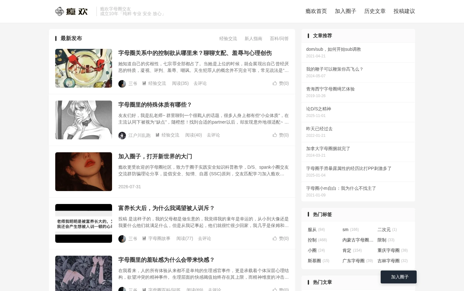Viewport: 464px width, 291px height.
Task: Click 阅读(35) on the 控制欲 article
Action: pyautogui.click(x=180, y=83)
